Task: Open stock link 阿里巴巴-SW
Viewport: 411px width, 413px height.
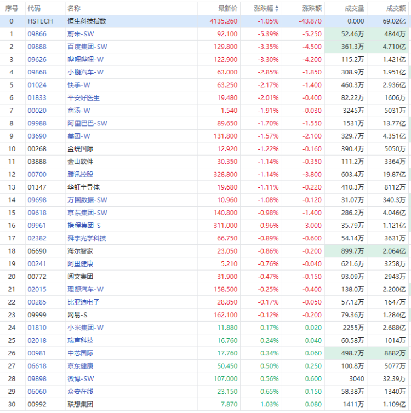Action: click(87, 123)
